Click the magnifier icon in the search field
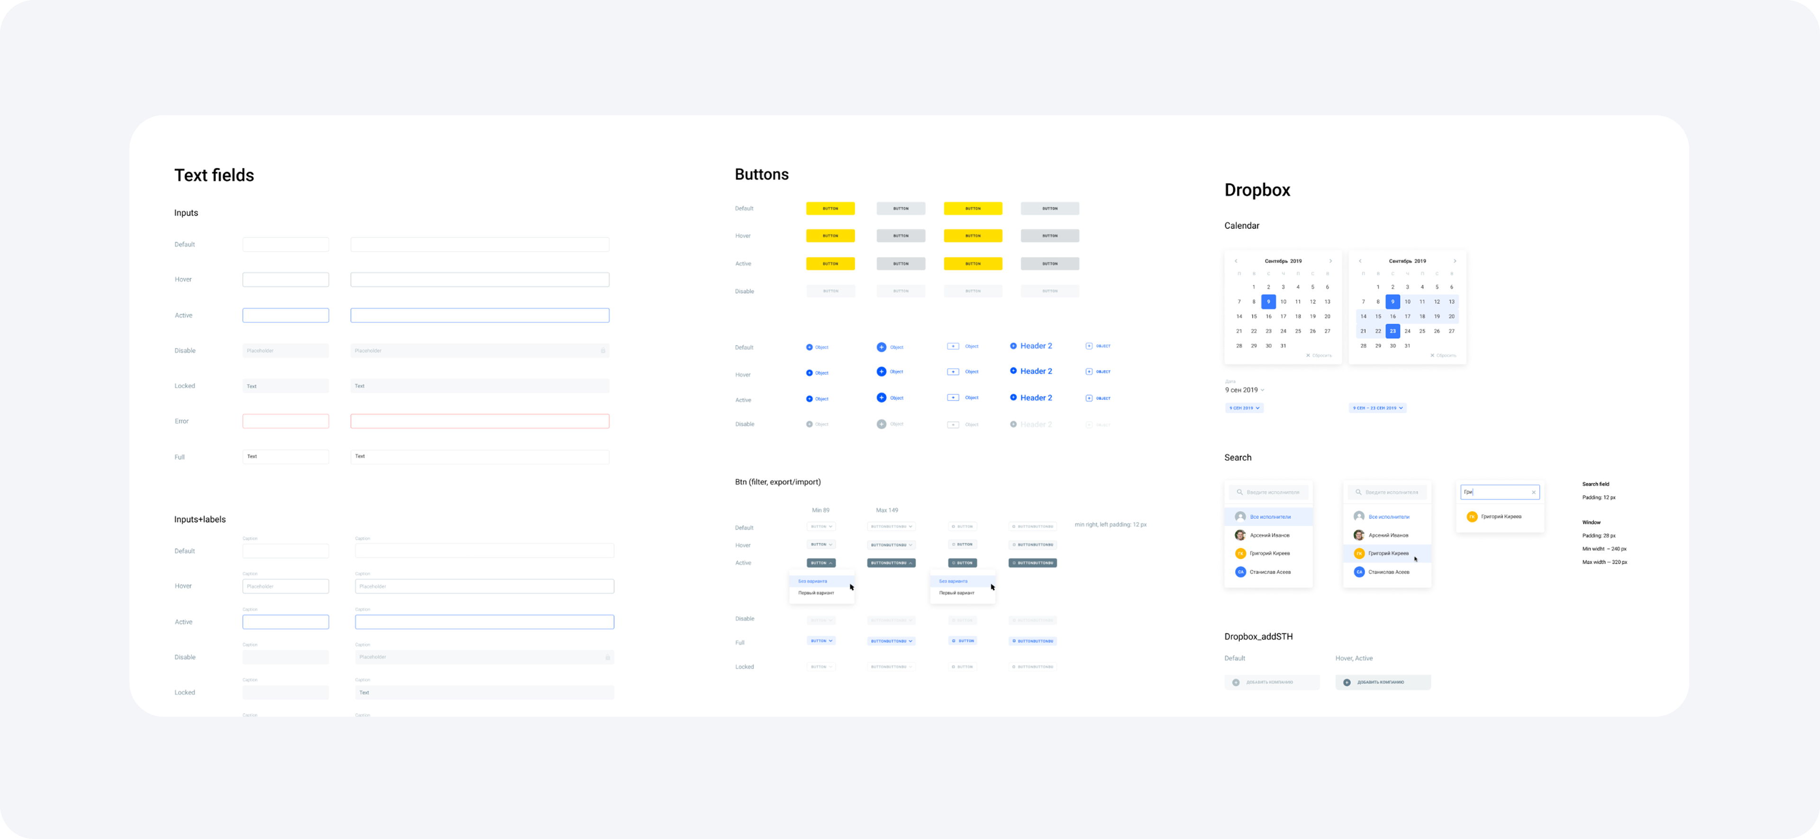1820x839 pixels. 1240,492
